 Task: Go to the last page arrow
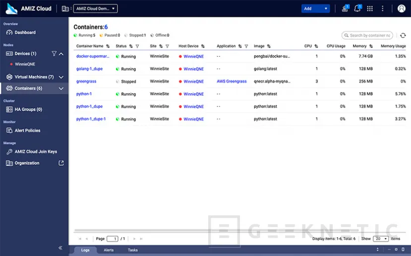(x=141, y=239)
